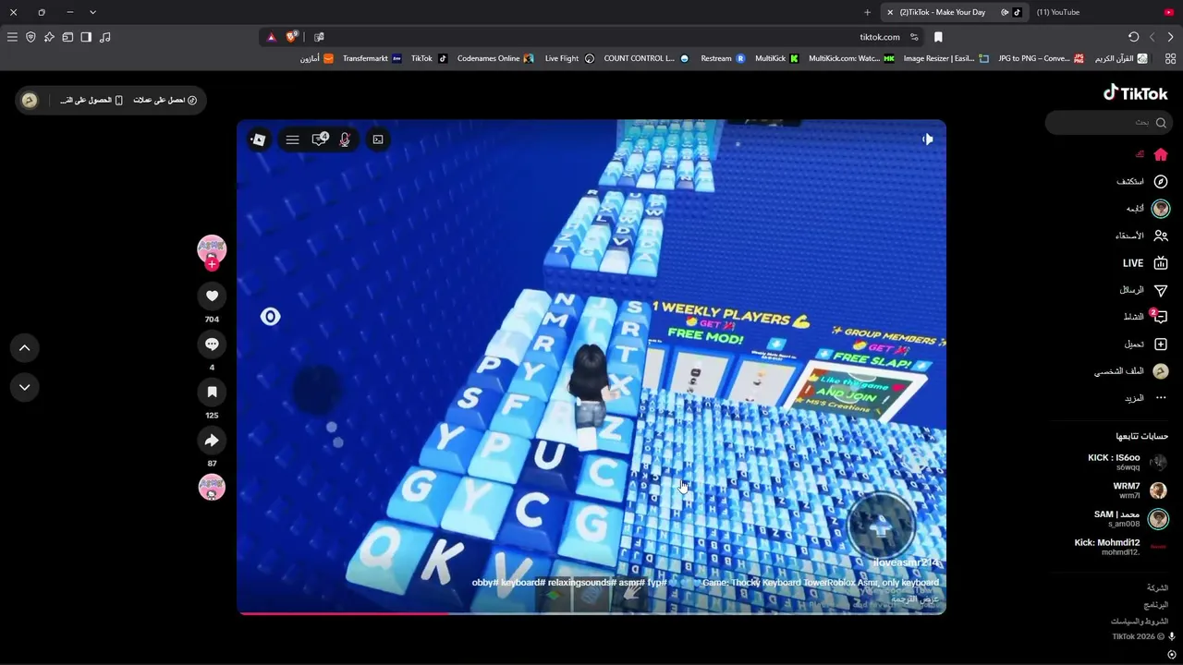Open site settings icon beside tiktok.com
The image size is (1183, 665).
pos(914,37)
